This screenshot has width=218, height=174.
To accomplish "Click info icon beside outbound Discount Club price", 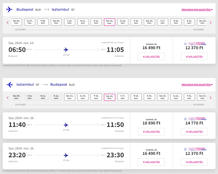I will pyautogui.click(x=186, y=44).
